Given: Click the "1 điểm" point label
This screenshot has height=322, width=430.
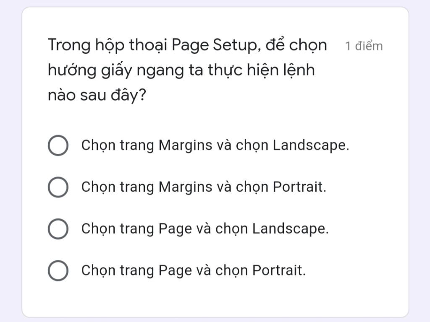Looking at the screenshot, I should (363, 45).
